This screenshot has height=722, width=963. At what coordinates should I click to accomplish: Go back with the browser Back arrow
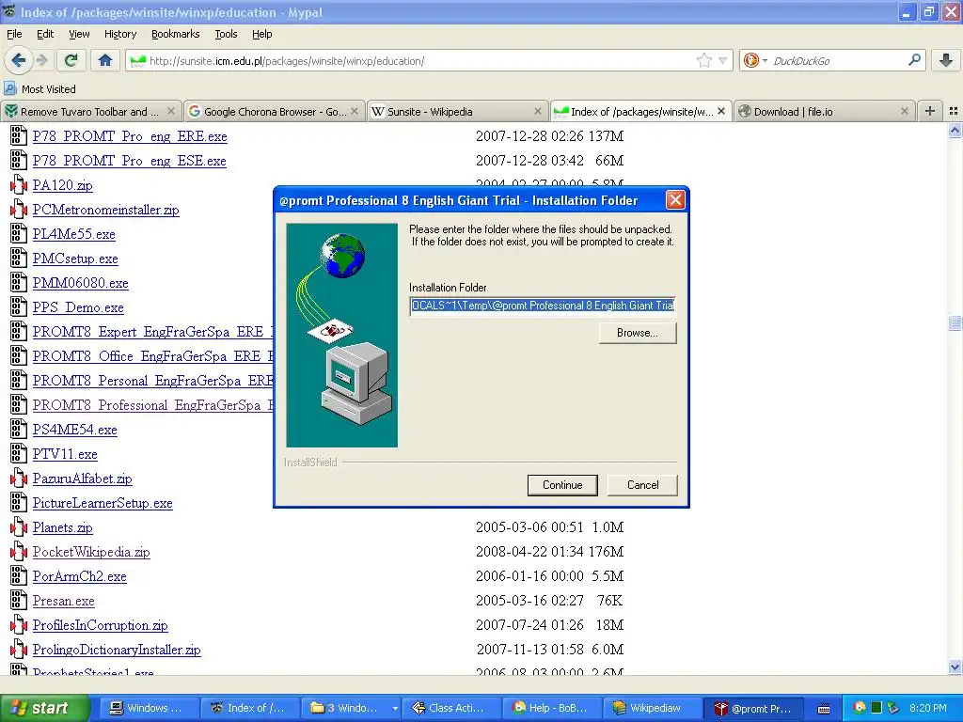(19, 60)
